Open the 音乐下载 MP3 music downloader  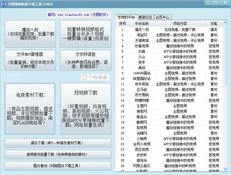click(57, 143)
